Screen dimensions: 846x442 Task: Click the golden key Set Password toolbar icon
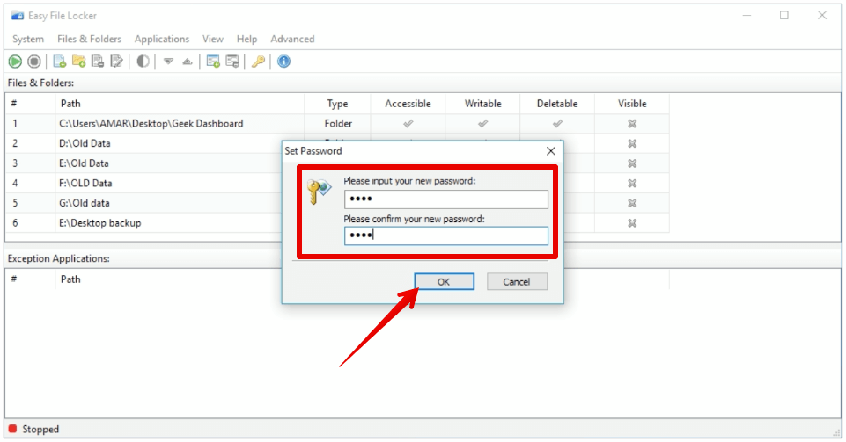[x=258, y=62]
